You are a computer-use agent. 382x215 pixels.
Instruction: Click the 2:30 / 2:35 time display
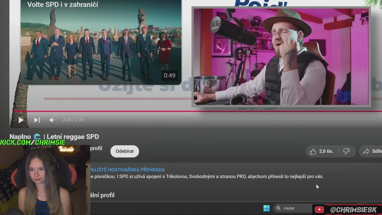point(73,120)
